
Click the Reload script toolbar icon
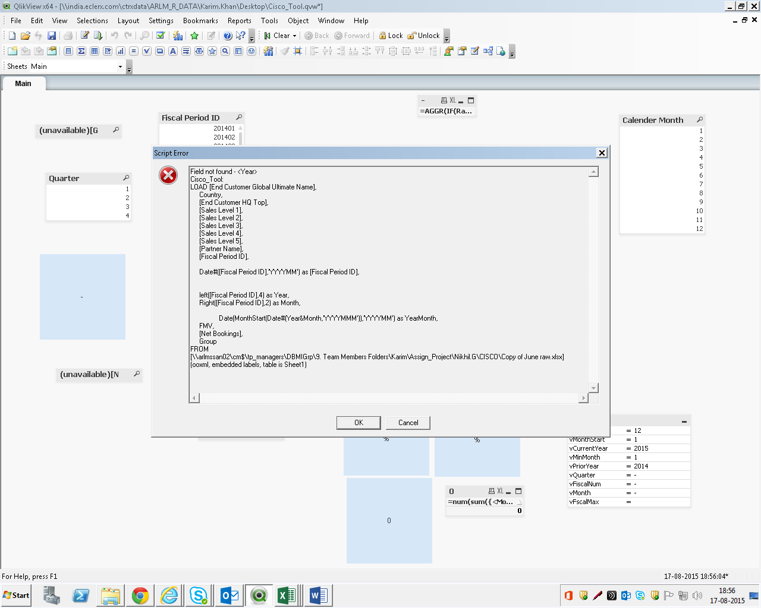[98, 36]
